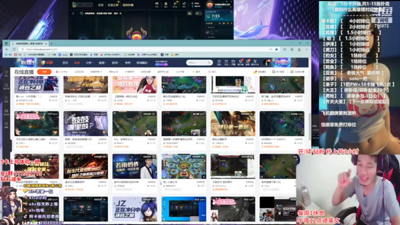Viewport: 400px width, 225px height.
Task: Open Douyu 直播 nav item
Action: pos(77,62)
